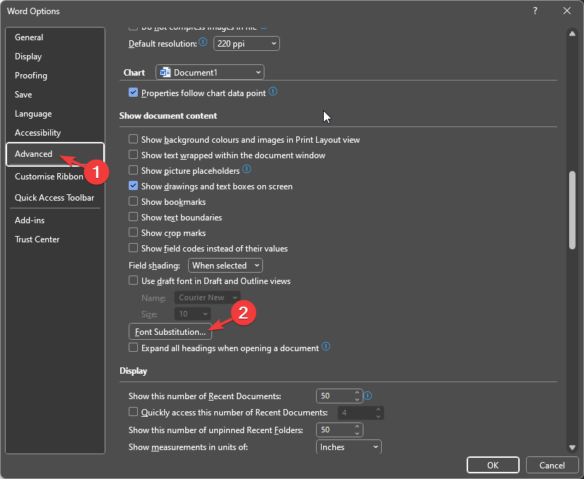Open Field shading When selected dropdown
Viewport: 584px width, 479px height.
226,266
